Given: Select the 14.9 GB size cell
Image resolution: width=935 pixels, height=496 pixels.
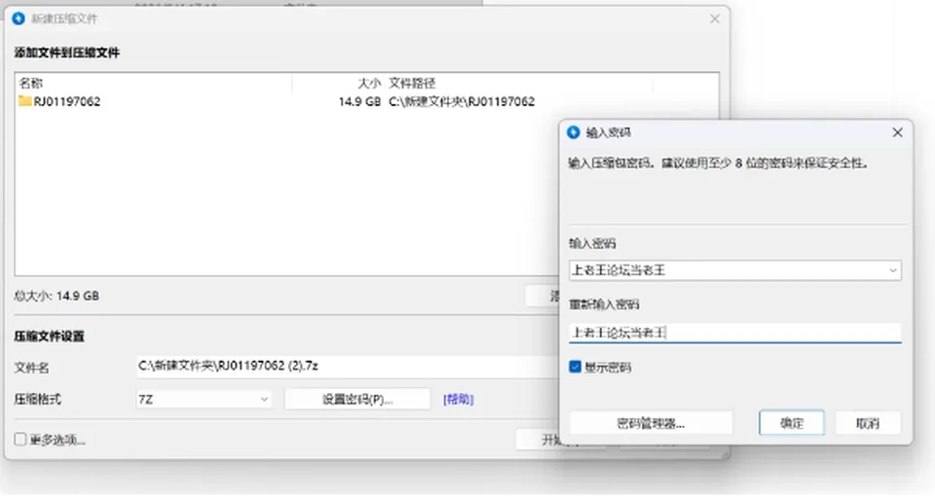Looking at the screenshot, I should (359, 101).
